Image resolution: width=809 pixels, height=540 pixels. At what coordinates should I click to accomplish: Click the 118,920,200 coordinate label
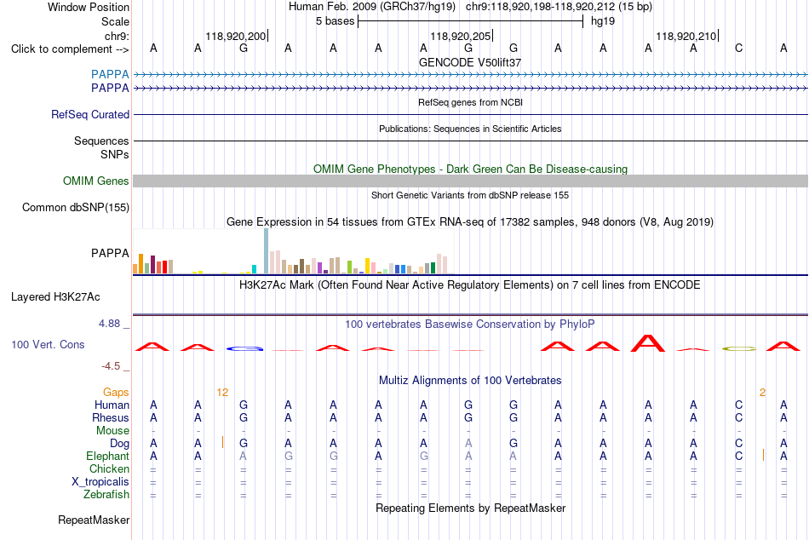click(235, 36)
